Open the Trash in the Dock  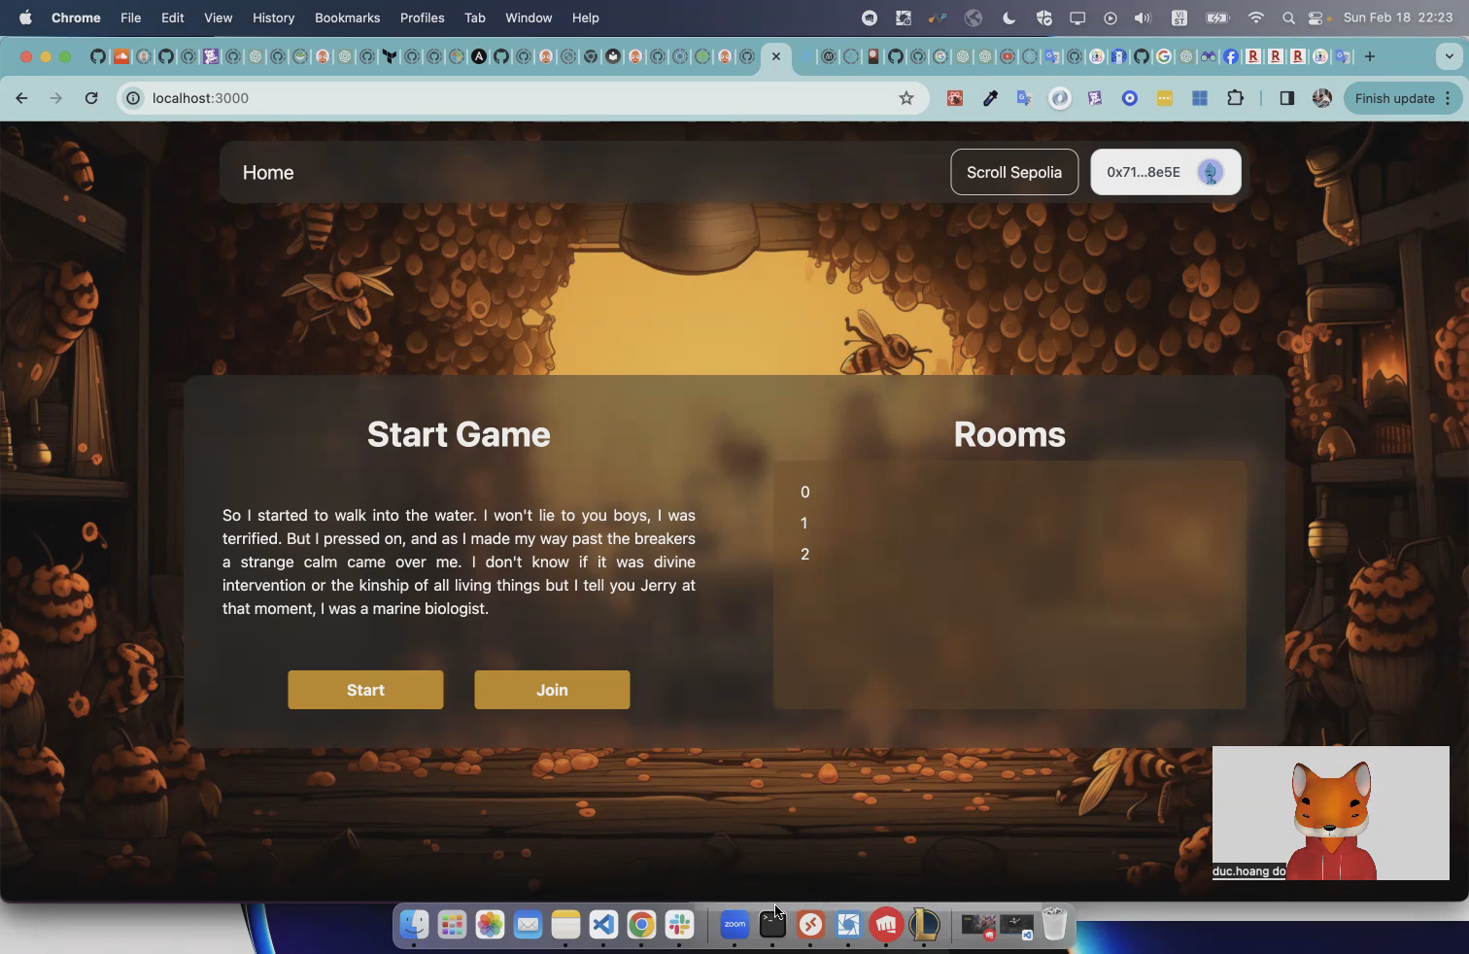pyautogui.click(x=1054, y=924)
